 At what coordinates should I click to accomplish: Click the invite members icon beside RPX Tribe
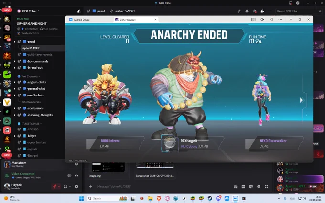point(79,11)
